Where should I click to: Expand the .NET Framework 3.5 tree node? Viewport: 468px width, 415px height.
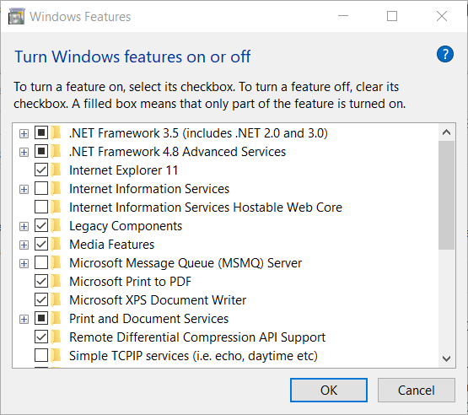24,133
